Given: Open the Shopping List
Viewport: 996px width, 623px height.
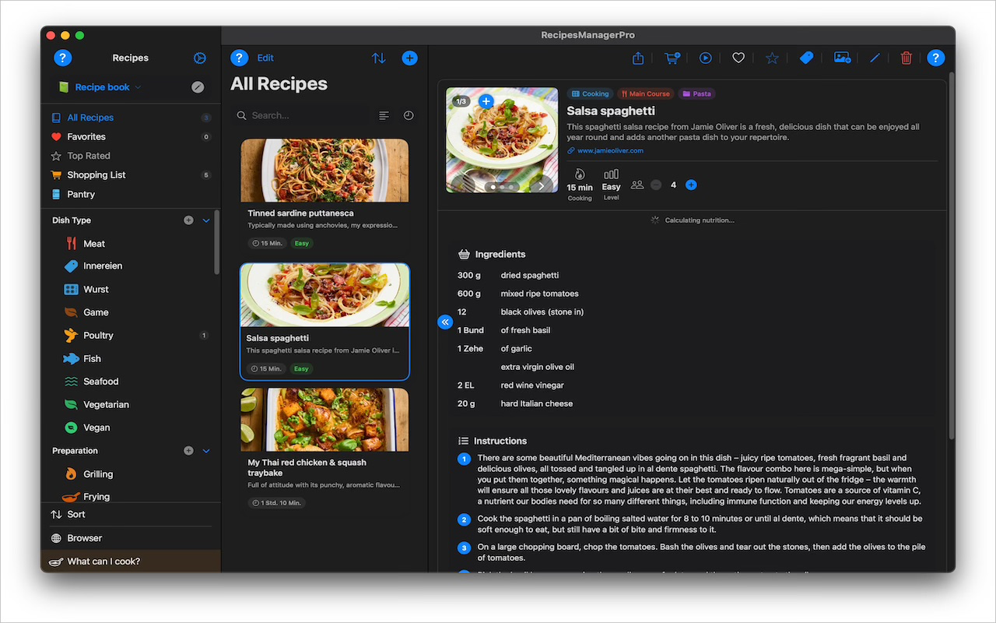Looking at the screenshot, I should 131,175.
